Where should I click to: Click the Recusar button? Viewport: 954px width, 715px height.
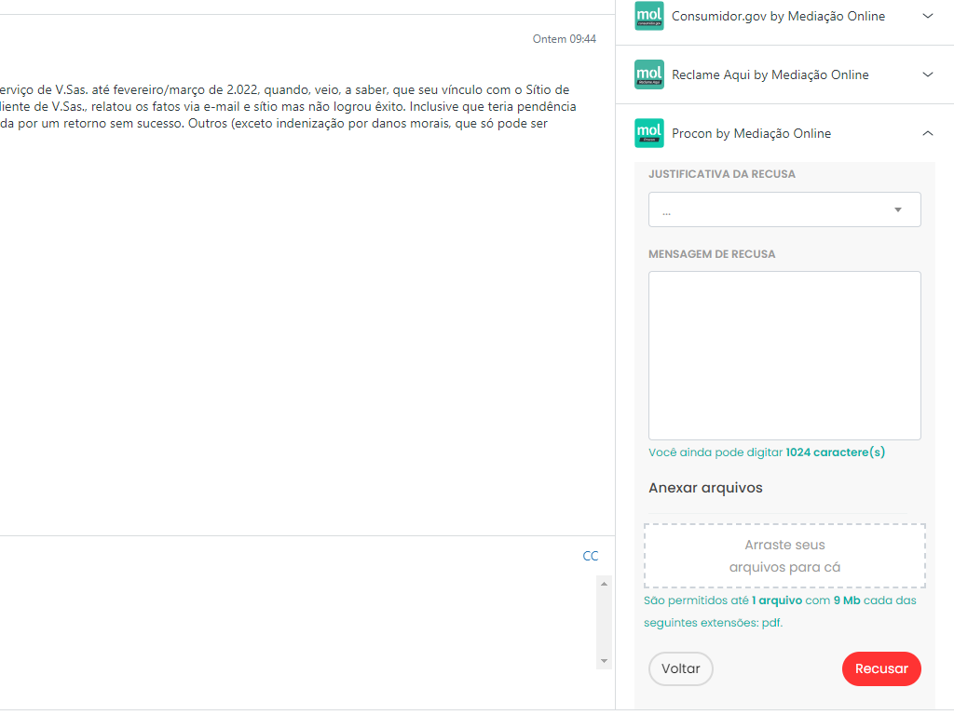pos(881,668)
